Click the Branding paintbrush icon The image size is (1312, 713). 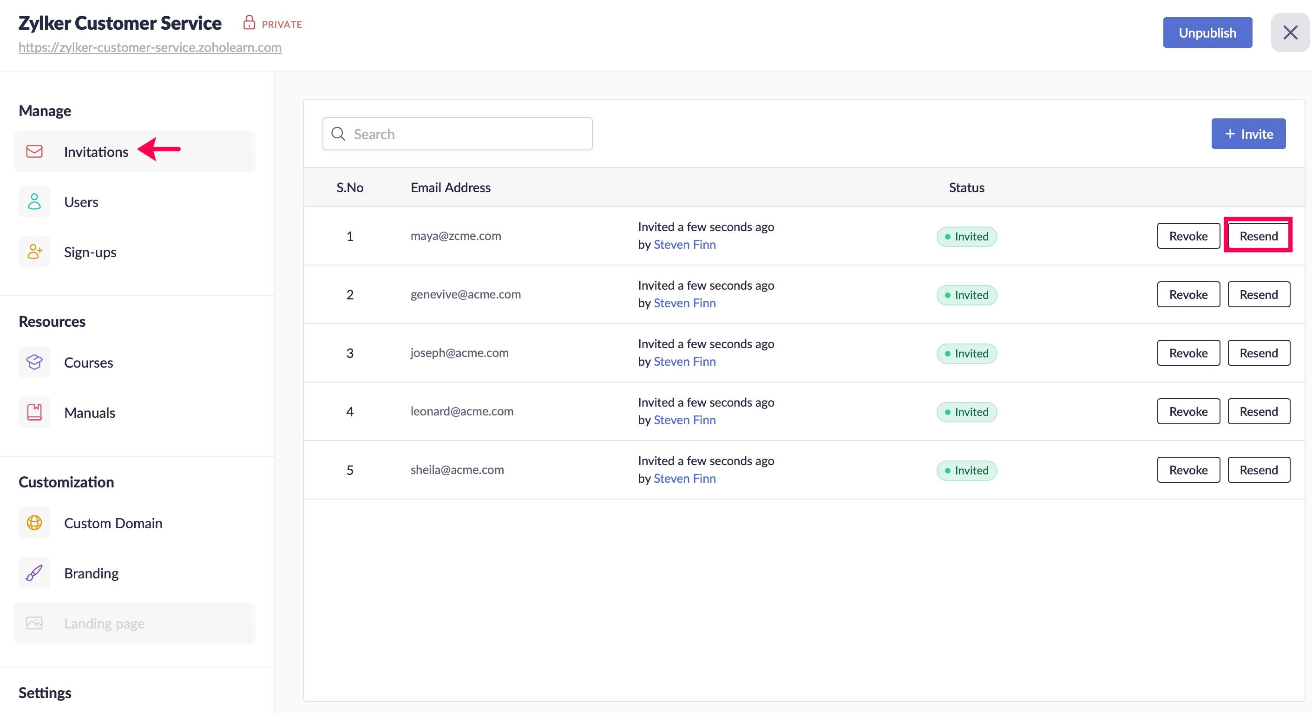tap(34, 573)
